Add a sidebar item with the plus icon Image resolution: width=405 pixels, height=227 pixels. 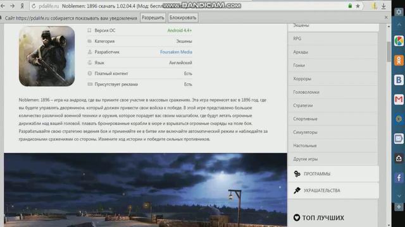pyautogui.click(x=399, y=207)
